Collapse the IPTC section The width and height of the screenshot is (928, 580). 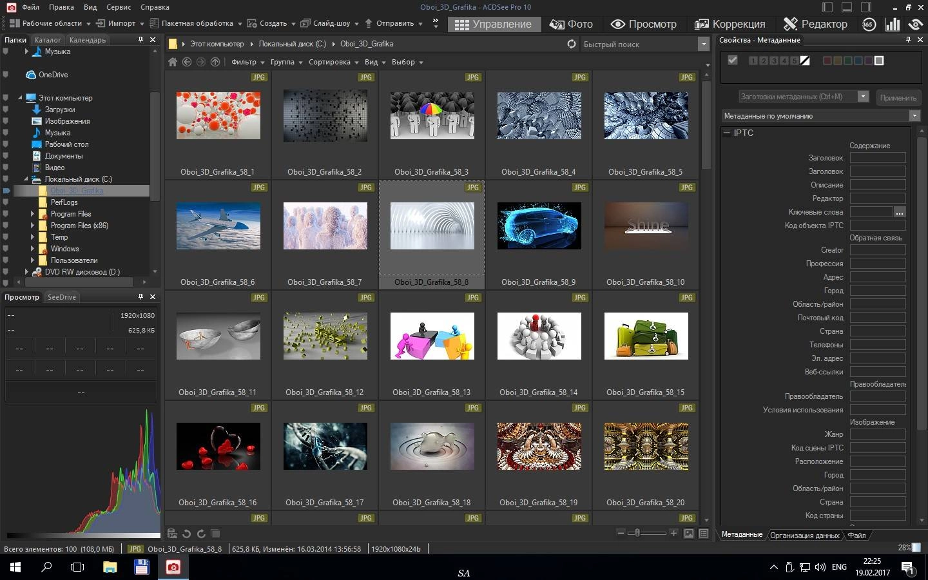tap(727, 133)
